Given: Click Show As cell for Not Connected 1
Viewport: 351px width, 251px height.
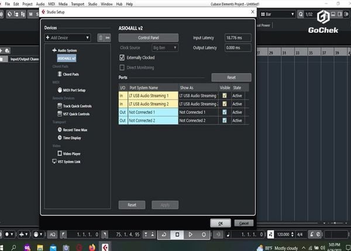Looking at the screenshot, I should (x=198, y=112).
